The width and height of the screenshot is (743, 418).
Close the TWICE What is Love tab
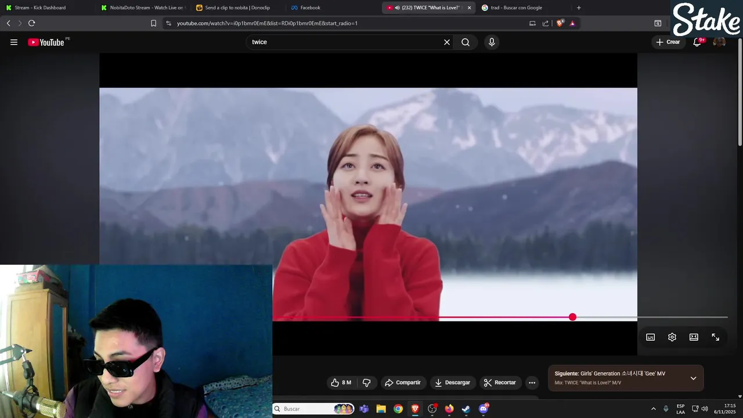pyautogui.click(x=470, y=8)
